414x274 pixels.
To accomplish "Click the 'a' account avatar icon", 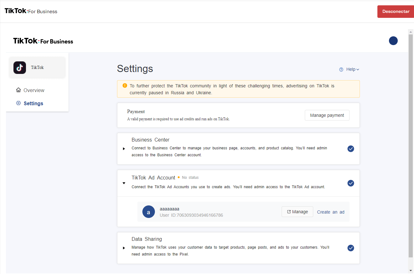I will [149, 212].
